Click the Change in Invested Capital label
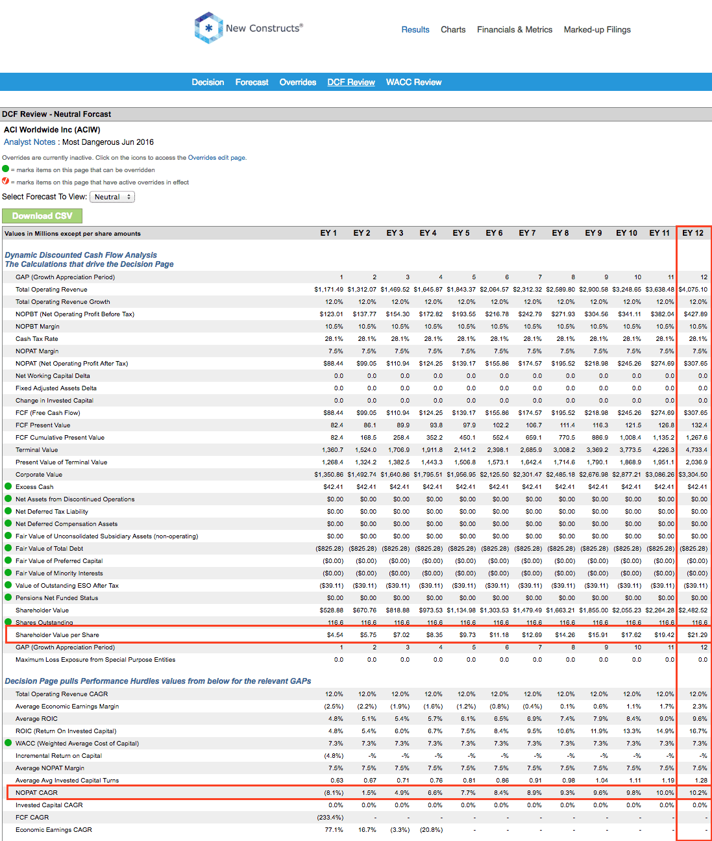This screenshot has height=841, width=712. [x=55, y=400]
